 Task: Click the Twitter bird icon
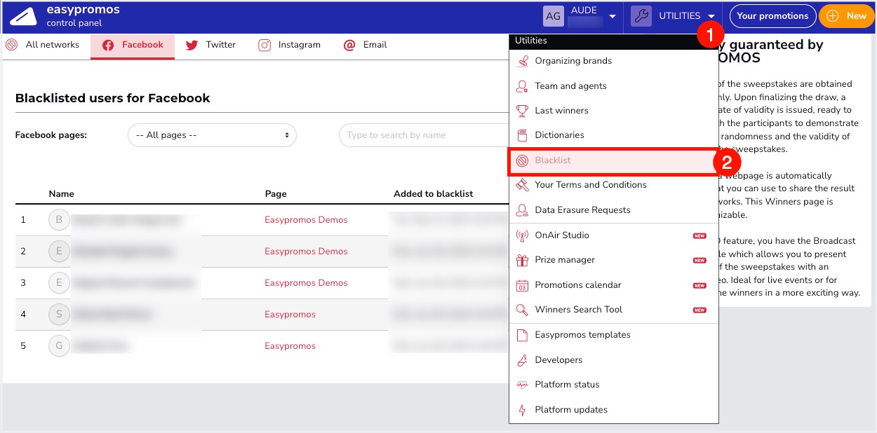click(192, 45)
